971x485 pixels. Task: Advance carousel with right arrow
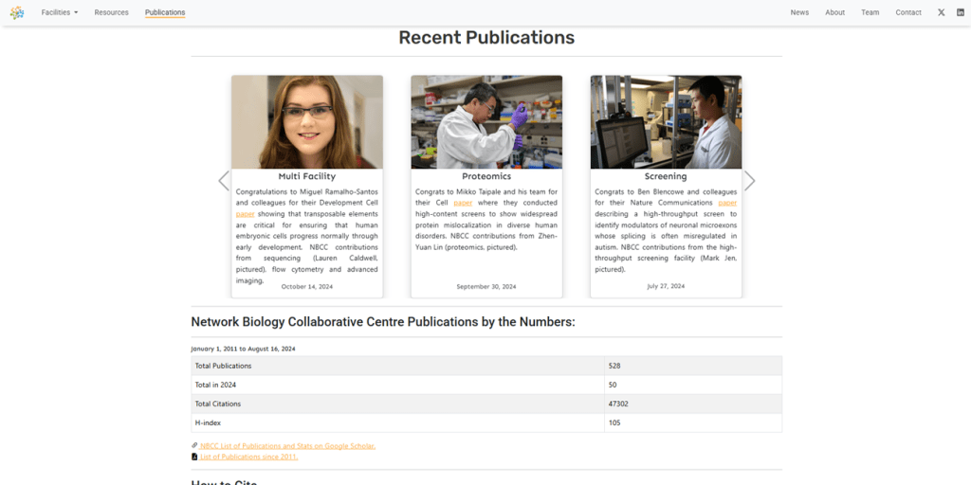coord(749,181)
